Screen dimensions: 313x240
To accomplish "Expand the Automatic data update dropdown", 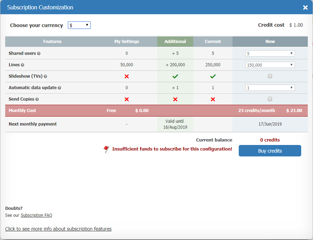I will point(270,88).
